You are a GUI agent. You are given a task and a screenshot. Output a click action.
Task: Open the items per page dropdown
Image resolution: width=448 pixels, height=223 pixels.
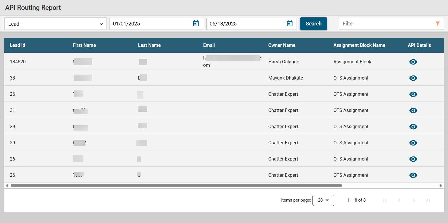point(323,200)
